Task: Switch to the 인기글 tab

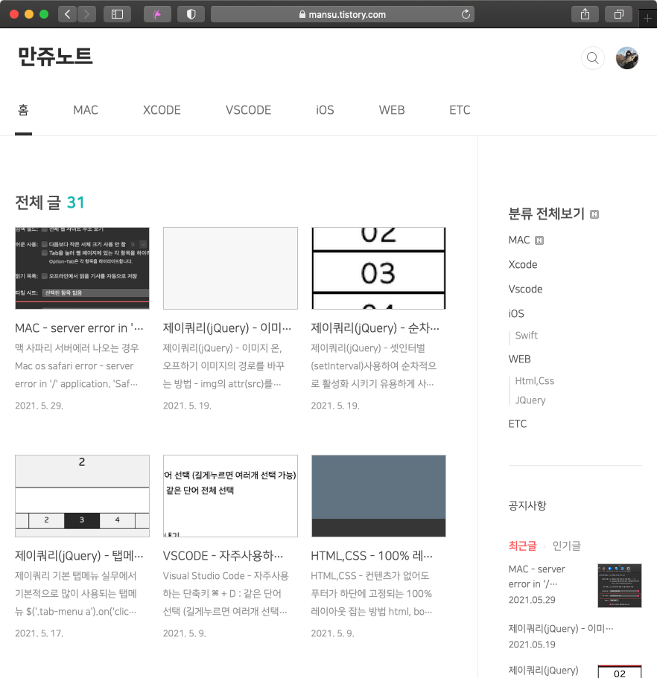Action: coord(567,546)
